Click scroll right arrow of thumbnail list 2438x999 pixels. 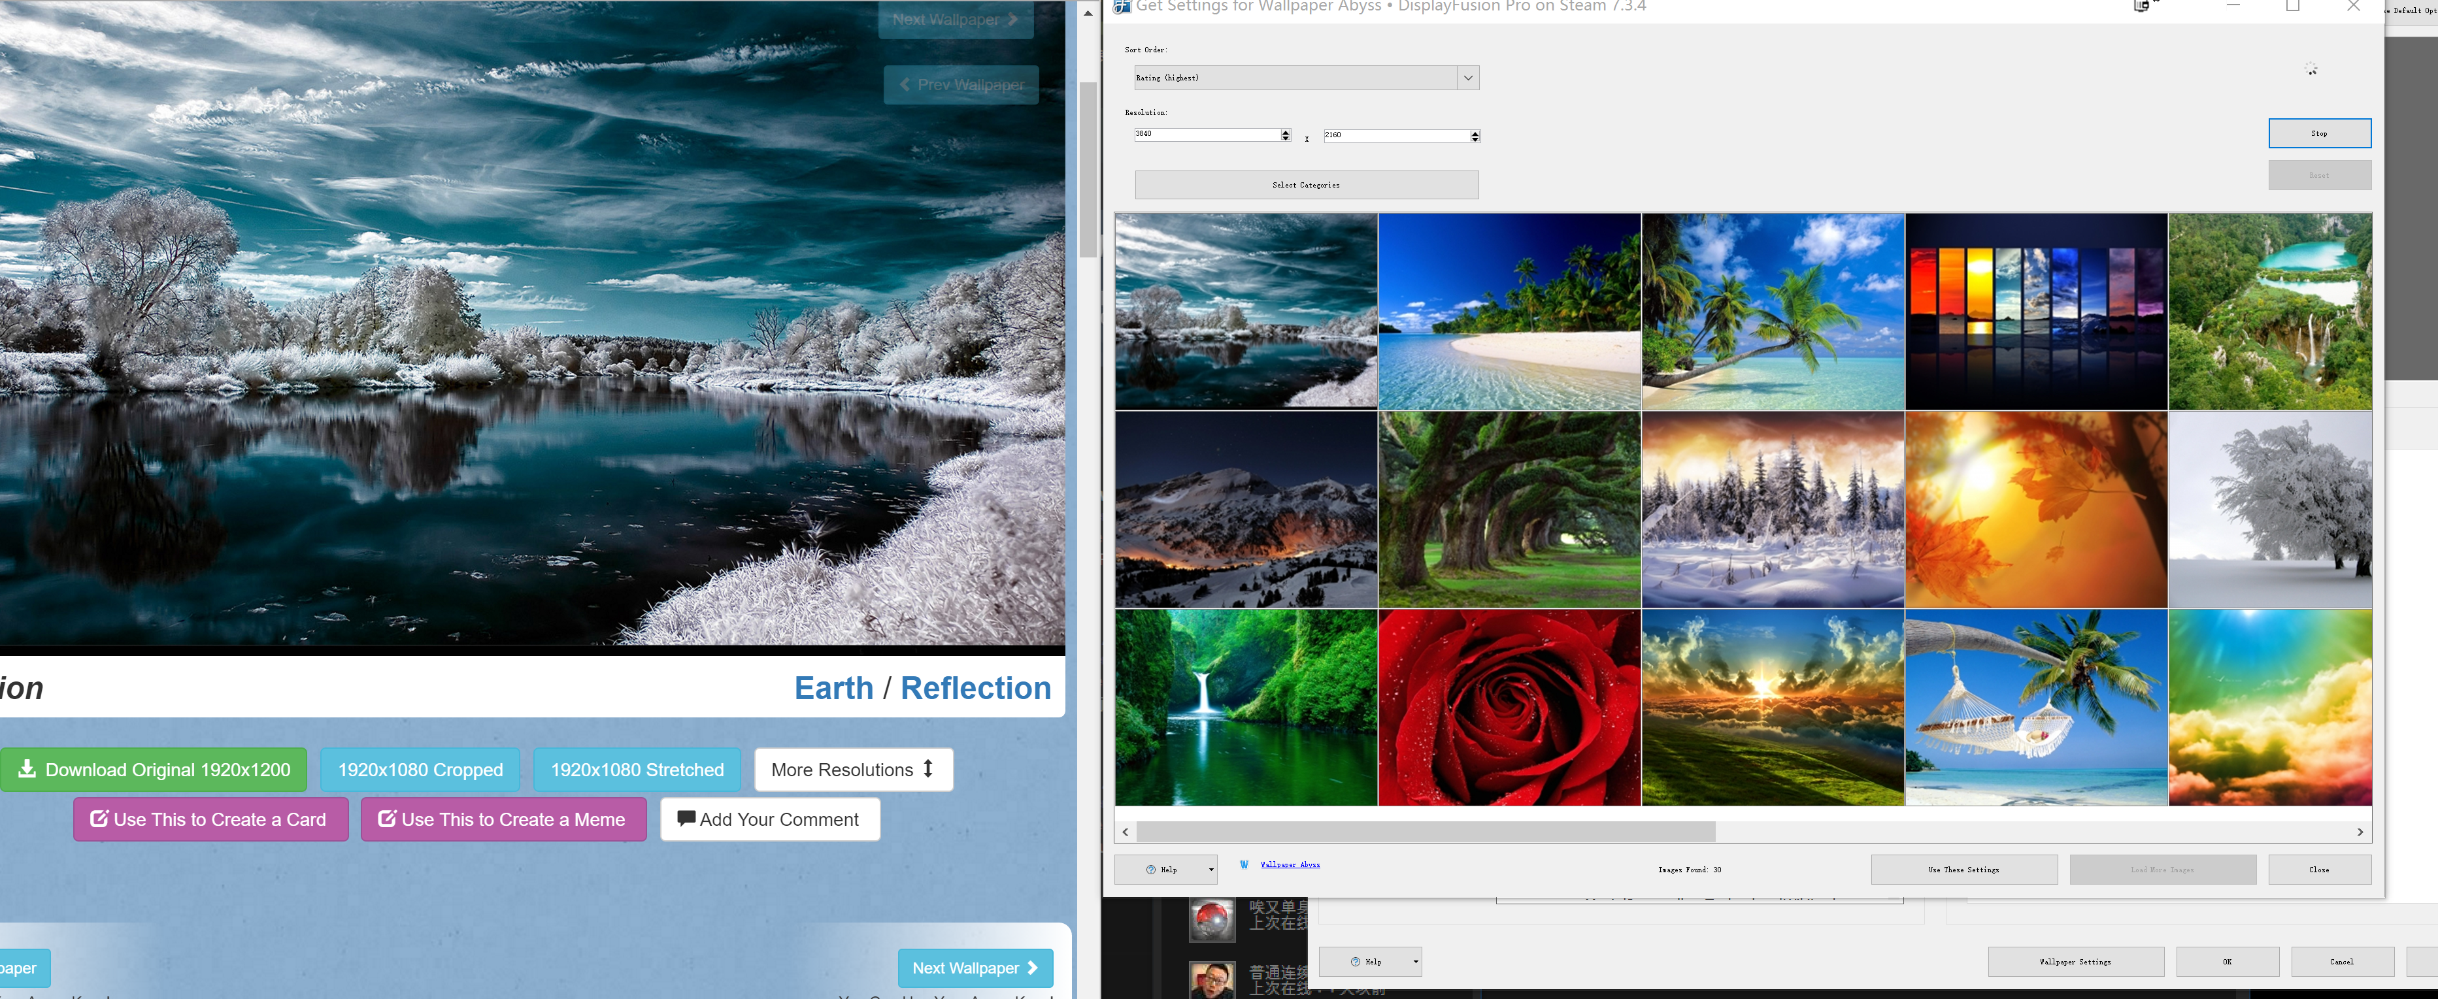2360,832
